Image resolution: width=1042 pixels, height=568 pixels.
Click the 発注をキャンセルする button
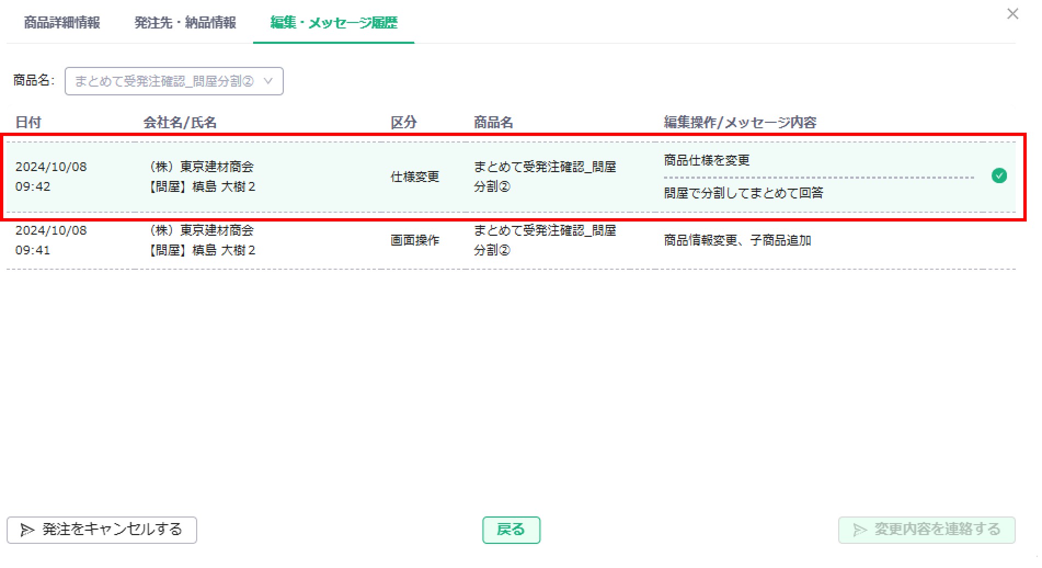(102, 530)
